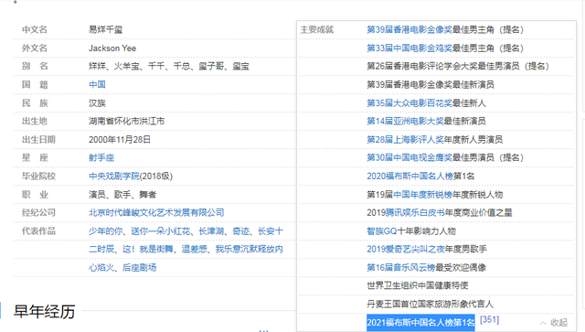Click 世界卫生组织中国健康特使 entry
The image size is (585, 332).
click(x=418, y=285)
